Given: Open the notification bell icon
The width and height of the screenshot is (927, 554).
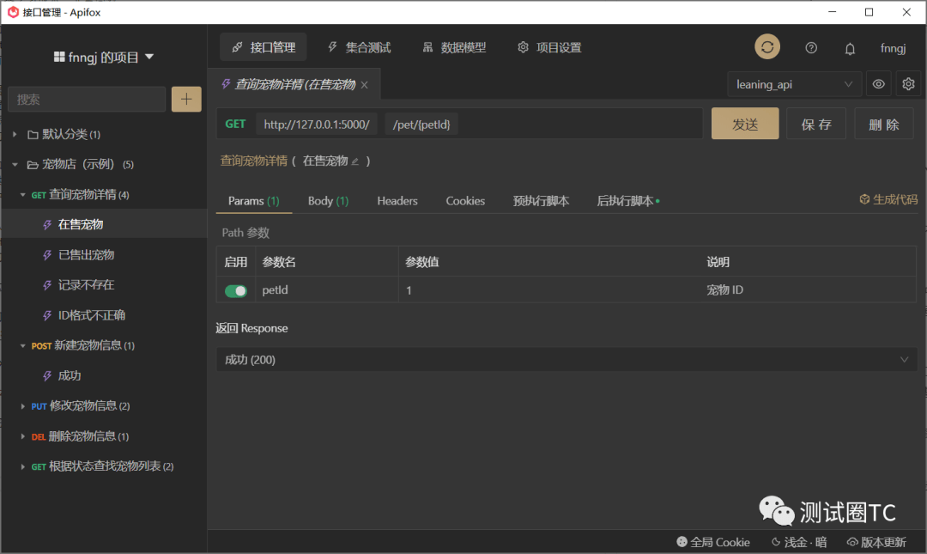Looking at the screenshot, I should point(850,49).
